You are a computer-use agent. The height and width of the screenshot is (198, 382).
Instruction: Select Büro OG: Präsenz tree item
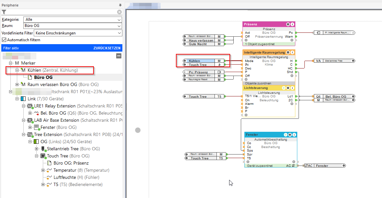click(71, 163)
